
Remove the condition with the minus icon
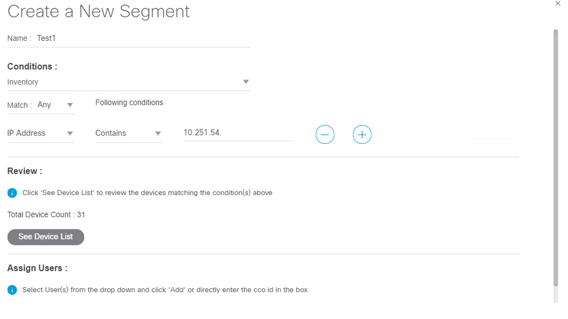[x=325, y=135]
